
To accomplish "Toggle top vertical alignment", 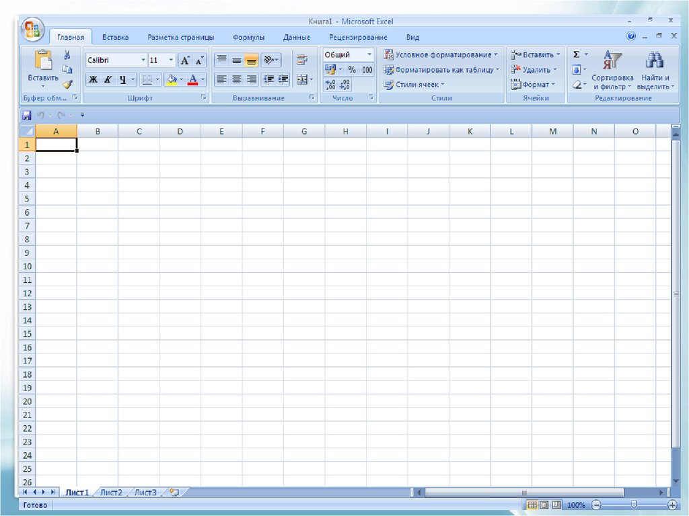I will pos(222,60).
